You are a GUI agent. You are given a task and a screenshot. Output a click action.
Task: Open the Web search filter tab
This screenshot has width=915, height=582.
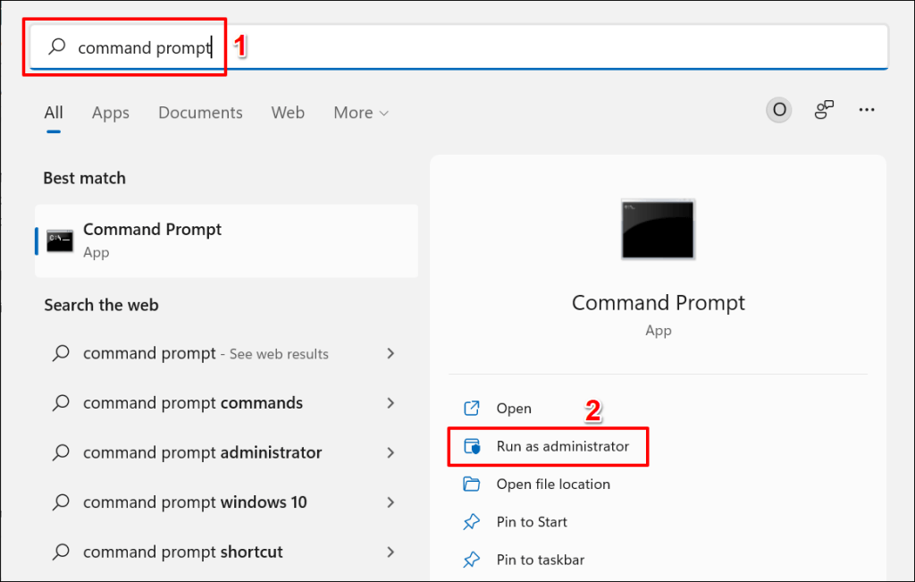288,113
